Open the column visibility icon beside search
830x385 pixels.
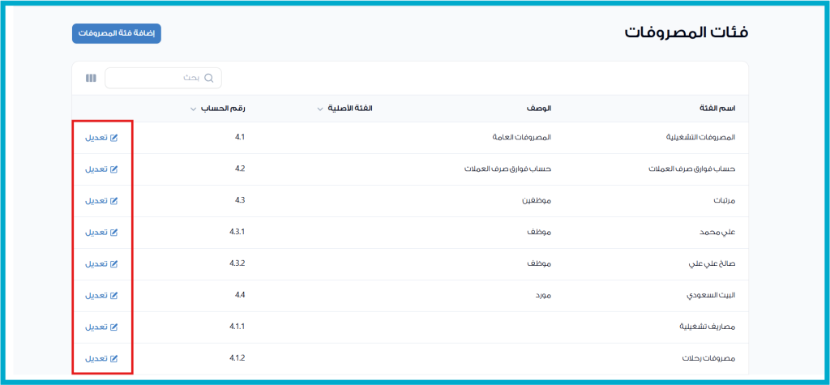91,79
